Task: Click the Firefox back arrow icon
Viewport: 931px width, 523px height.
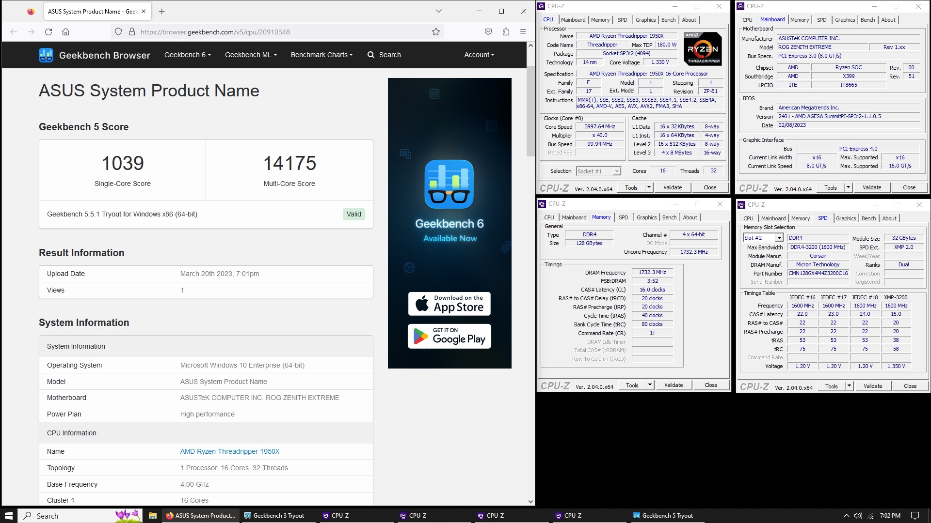Action: pos(14,32)
